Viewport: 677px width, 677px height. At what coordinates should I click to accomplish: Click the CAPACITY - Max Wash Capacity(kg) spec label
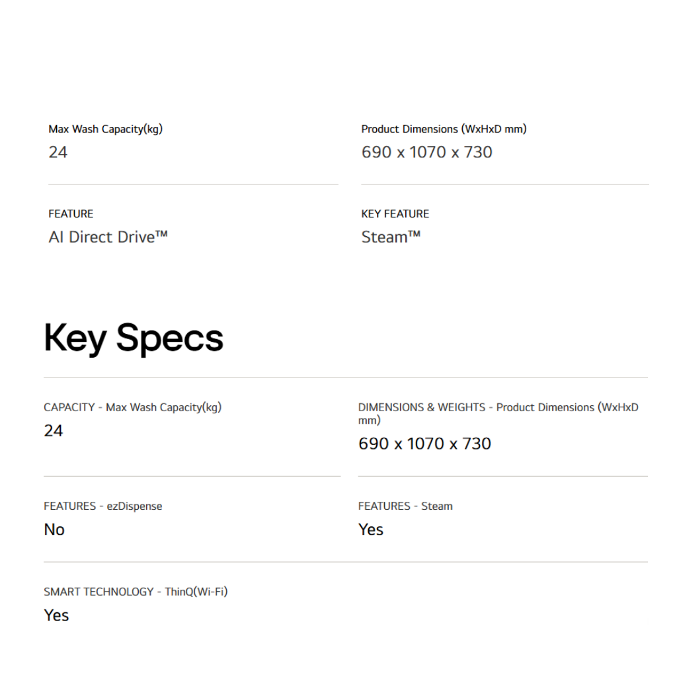point(132,407)
